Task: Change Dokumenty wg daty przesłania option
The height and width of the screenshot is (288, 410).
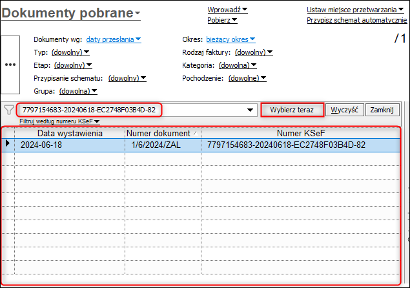Action: (x=114, y=39)
